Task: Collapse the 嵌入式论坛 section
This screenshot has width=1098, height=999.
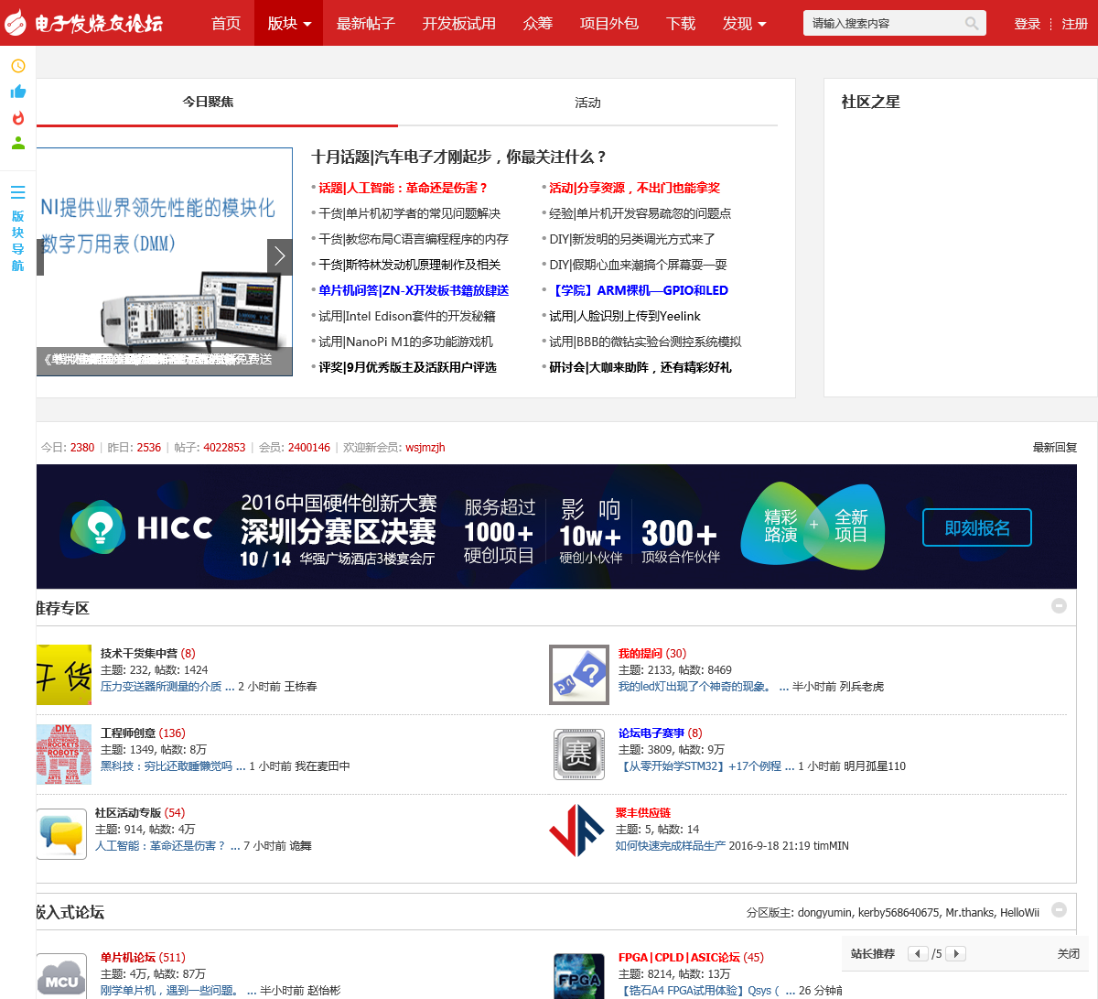Action: [x=1059, y=909]
